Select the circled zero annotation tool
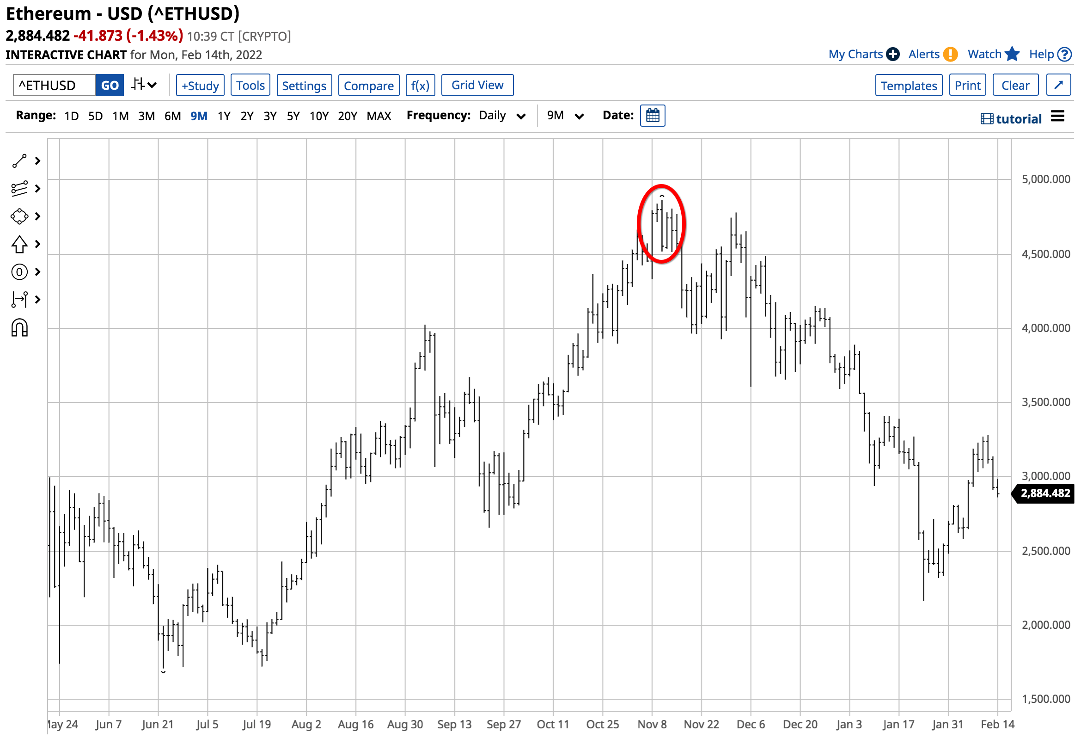The image size is (1087, 751). 19,271
